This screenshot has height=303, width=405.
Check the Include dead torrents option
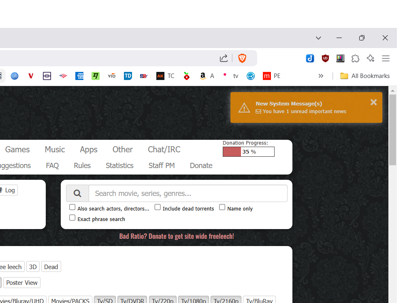(158, 207)
